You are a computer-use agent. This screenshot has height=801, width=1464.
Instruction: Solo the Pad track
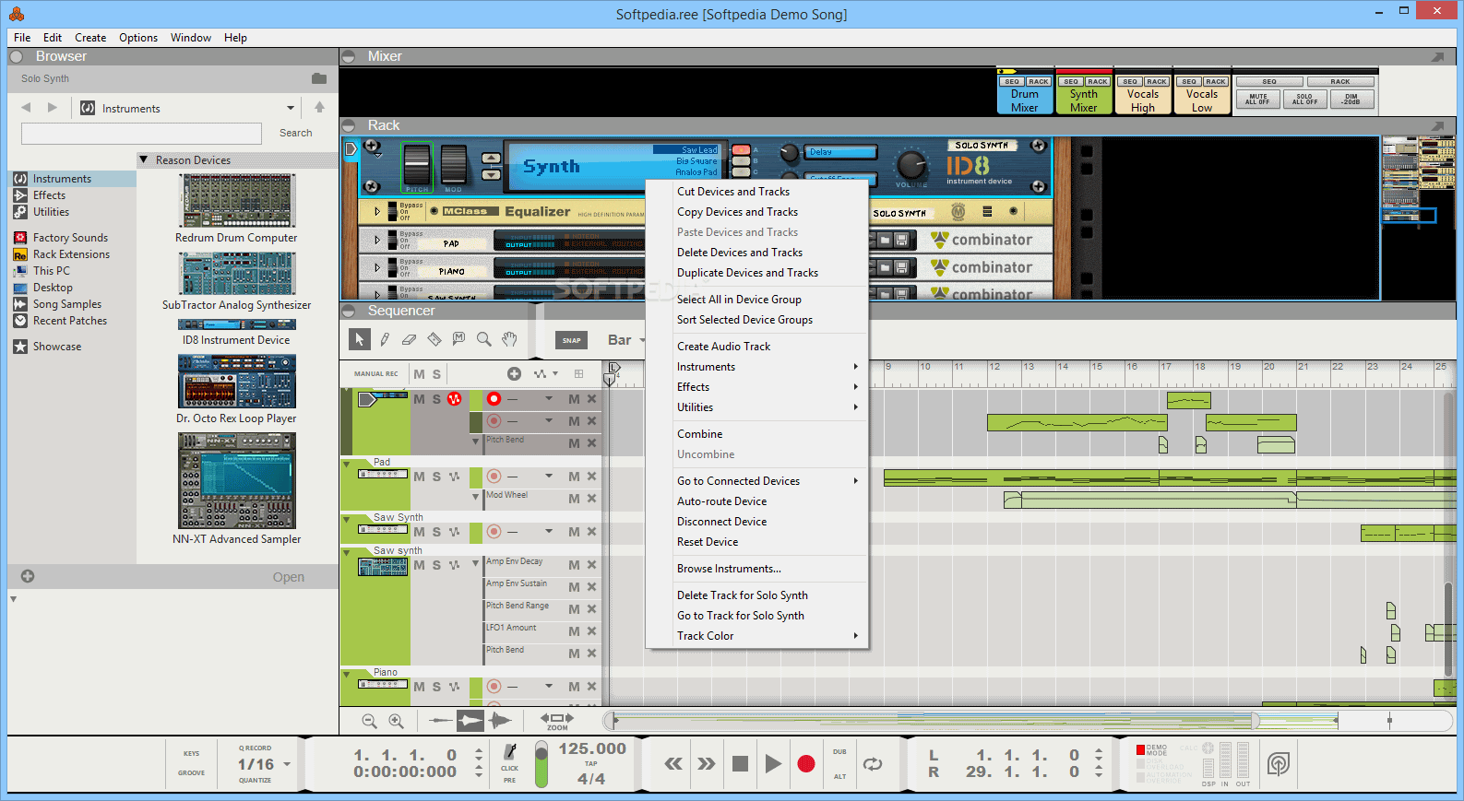436,477
